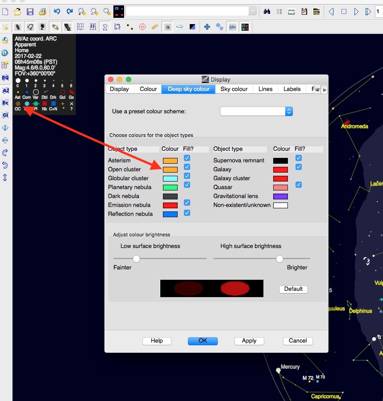Viewport: 383px width, 401px height.
Task: Zoom in with the plus magnifier icon
Action: tap(82, 12)
